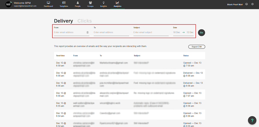
Task: Open the Insights lightbulb icon
Action: (x=103, y=3)
